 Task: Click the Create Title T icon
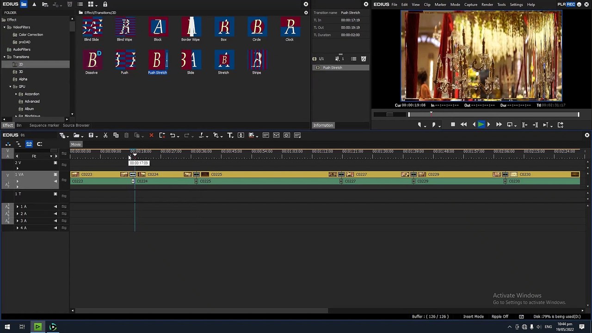coord(230,135)
